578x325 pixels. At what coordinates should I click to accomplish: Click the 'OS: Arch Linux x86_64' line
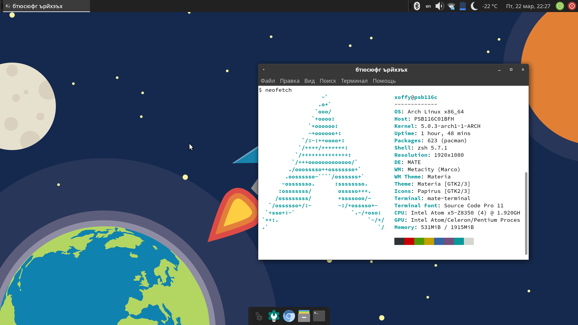point(429,112)
